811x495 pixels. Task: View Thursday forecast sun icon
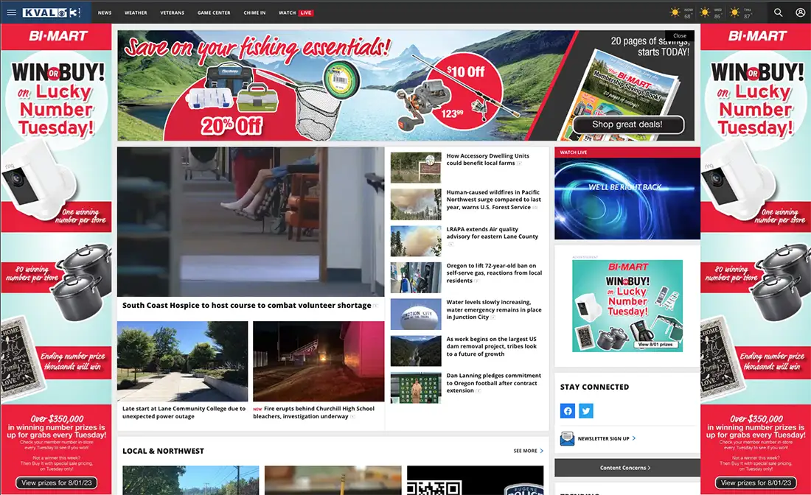click(x=734, y=13)
